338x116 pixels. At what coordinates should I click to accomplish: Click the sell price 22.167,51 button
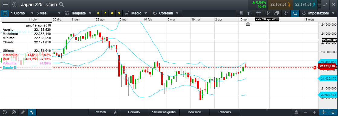click(280, 4)
